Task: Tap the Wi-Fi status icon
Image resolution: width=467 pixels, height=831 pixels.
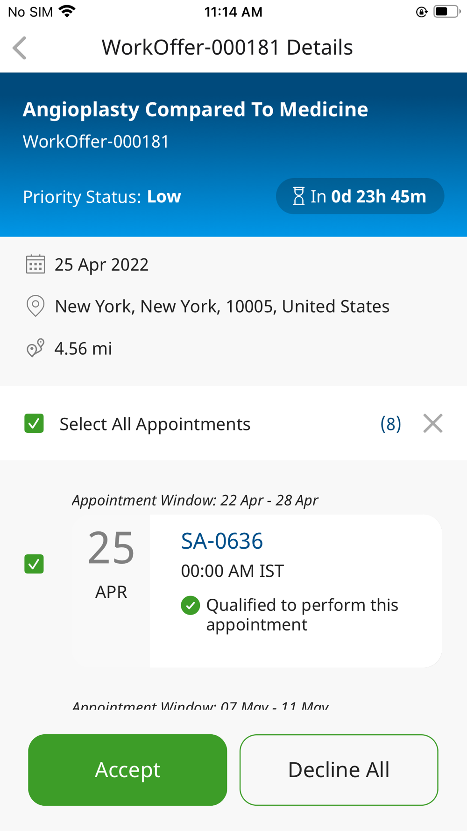Action: [x=67, y=12]
